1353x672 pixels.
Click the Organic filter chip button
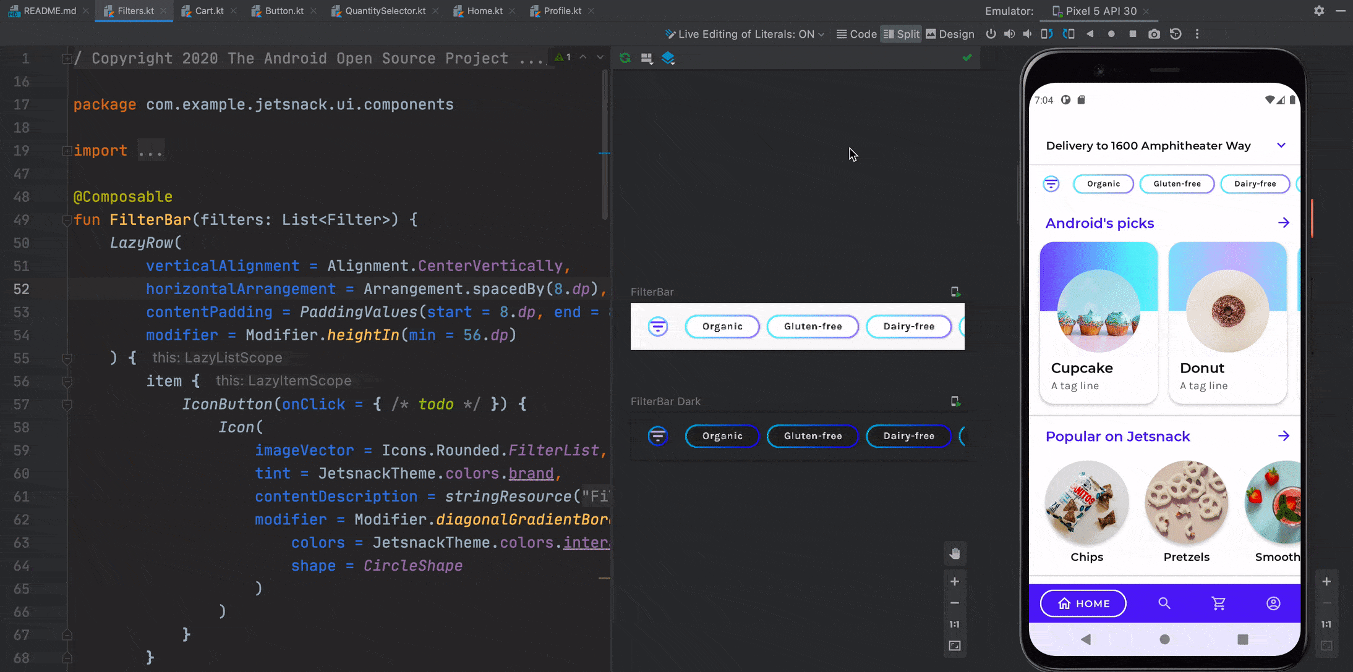tap(1103, 183)
